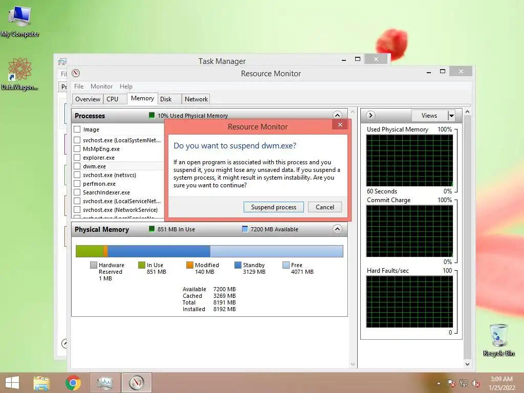Click graphs pane scrollbar up arrow

[467, 112]
